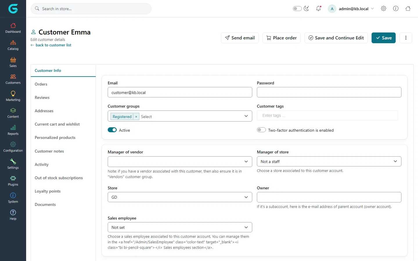
Task: Click the top-bar info circle icon
Action: (396, 9)
